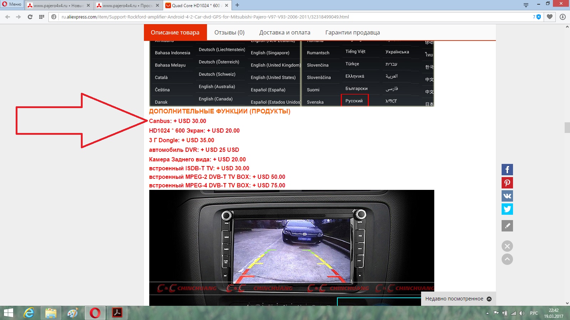
Task: Open the Гарантии продавца tab
Action: point(352,32)
